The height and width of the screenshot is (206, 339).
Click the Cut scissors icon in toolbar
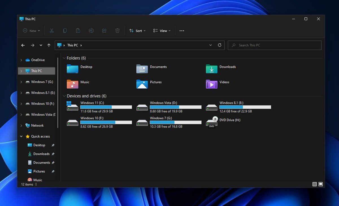click(52, 31)
